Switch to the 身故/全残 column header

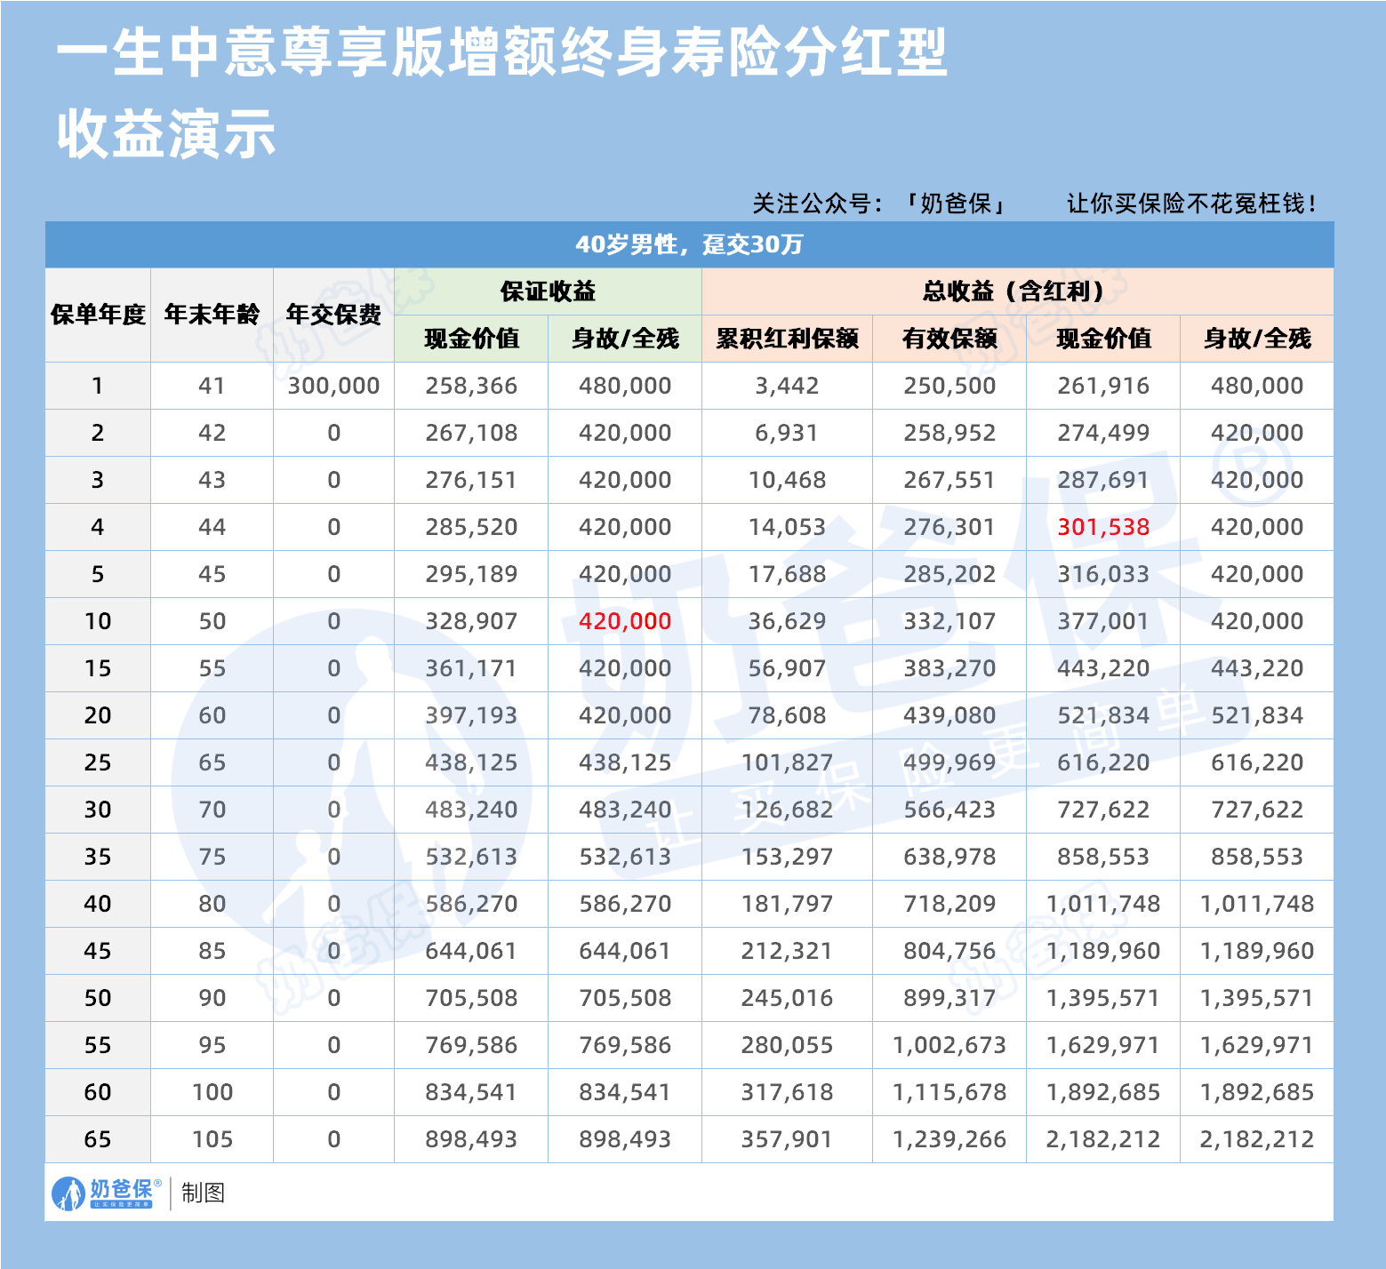coord(625,339)
